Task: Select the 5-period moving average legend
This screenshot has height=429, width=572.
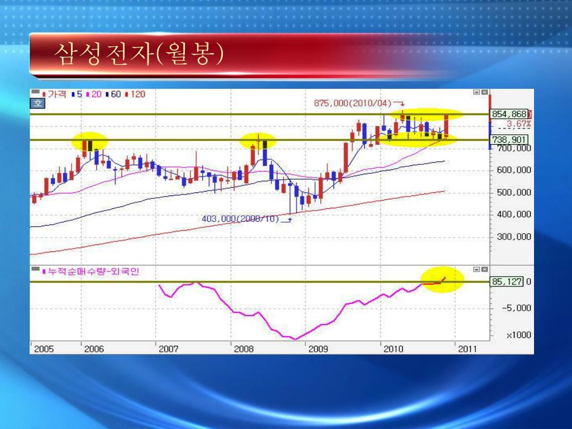Action: (77, 94)
